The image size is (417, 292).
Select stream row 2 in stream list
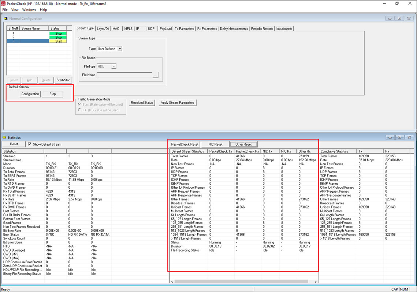click(x=37, y=37)
